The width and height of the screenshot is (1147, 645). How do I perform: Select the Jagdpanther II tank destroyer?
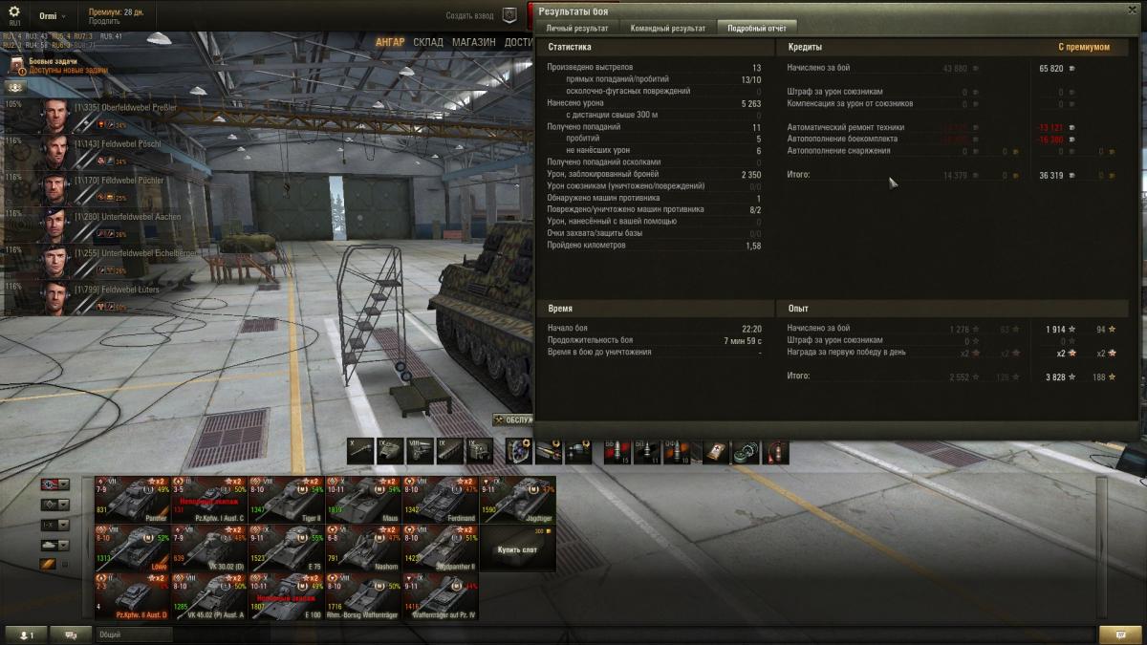[x=441, y=548]
